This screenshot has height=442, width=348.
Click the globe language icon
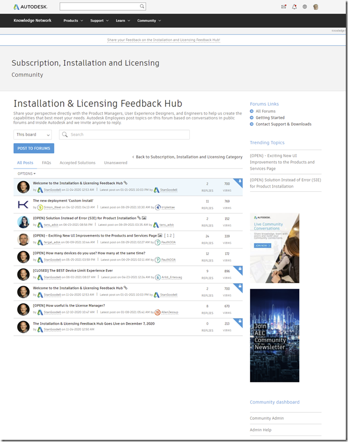305,7
